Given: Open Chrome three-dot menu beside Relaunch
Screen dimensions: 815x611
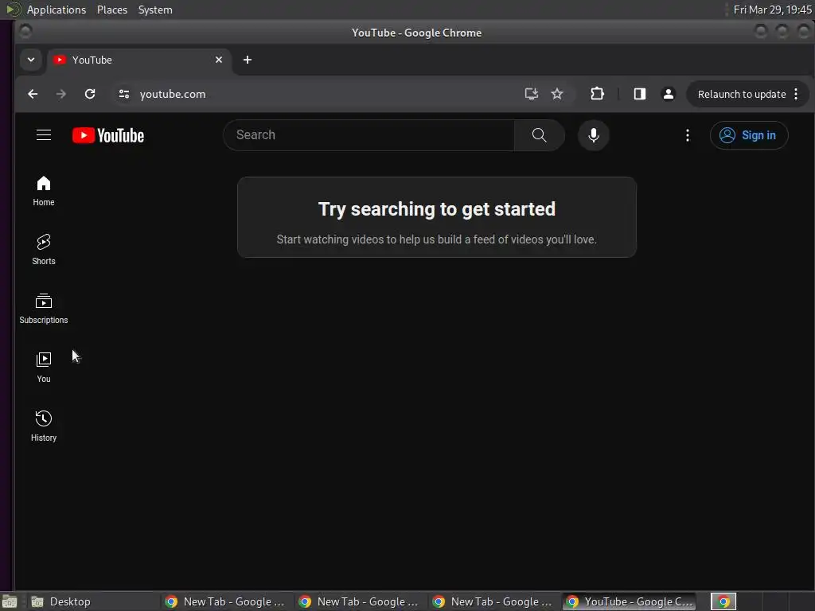Looking at the screenshot, I should click(796, 94).
